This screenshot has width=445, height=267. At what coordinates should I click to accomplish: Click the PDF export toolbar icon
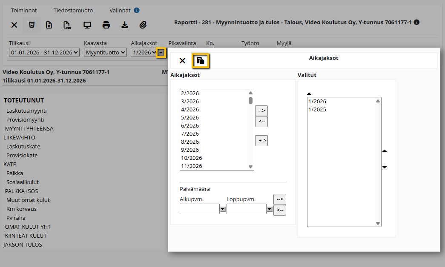pyautogui.click(x=67, y=25)
